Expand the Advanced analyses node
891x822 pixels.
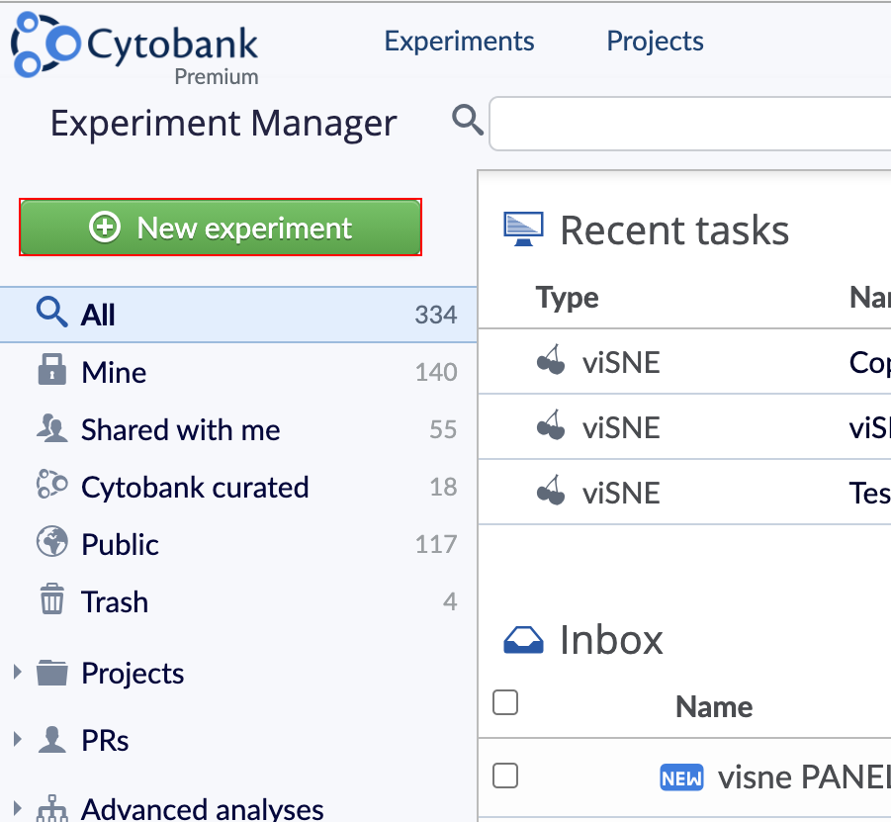[x=18, y=808]
